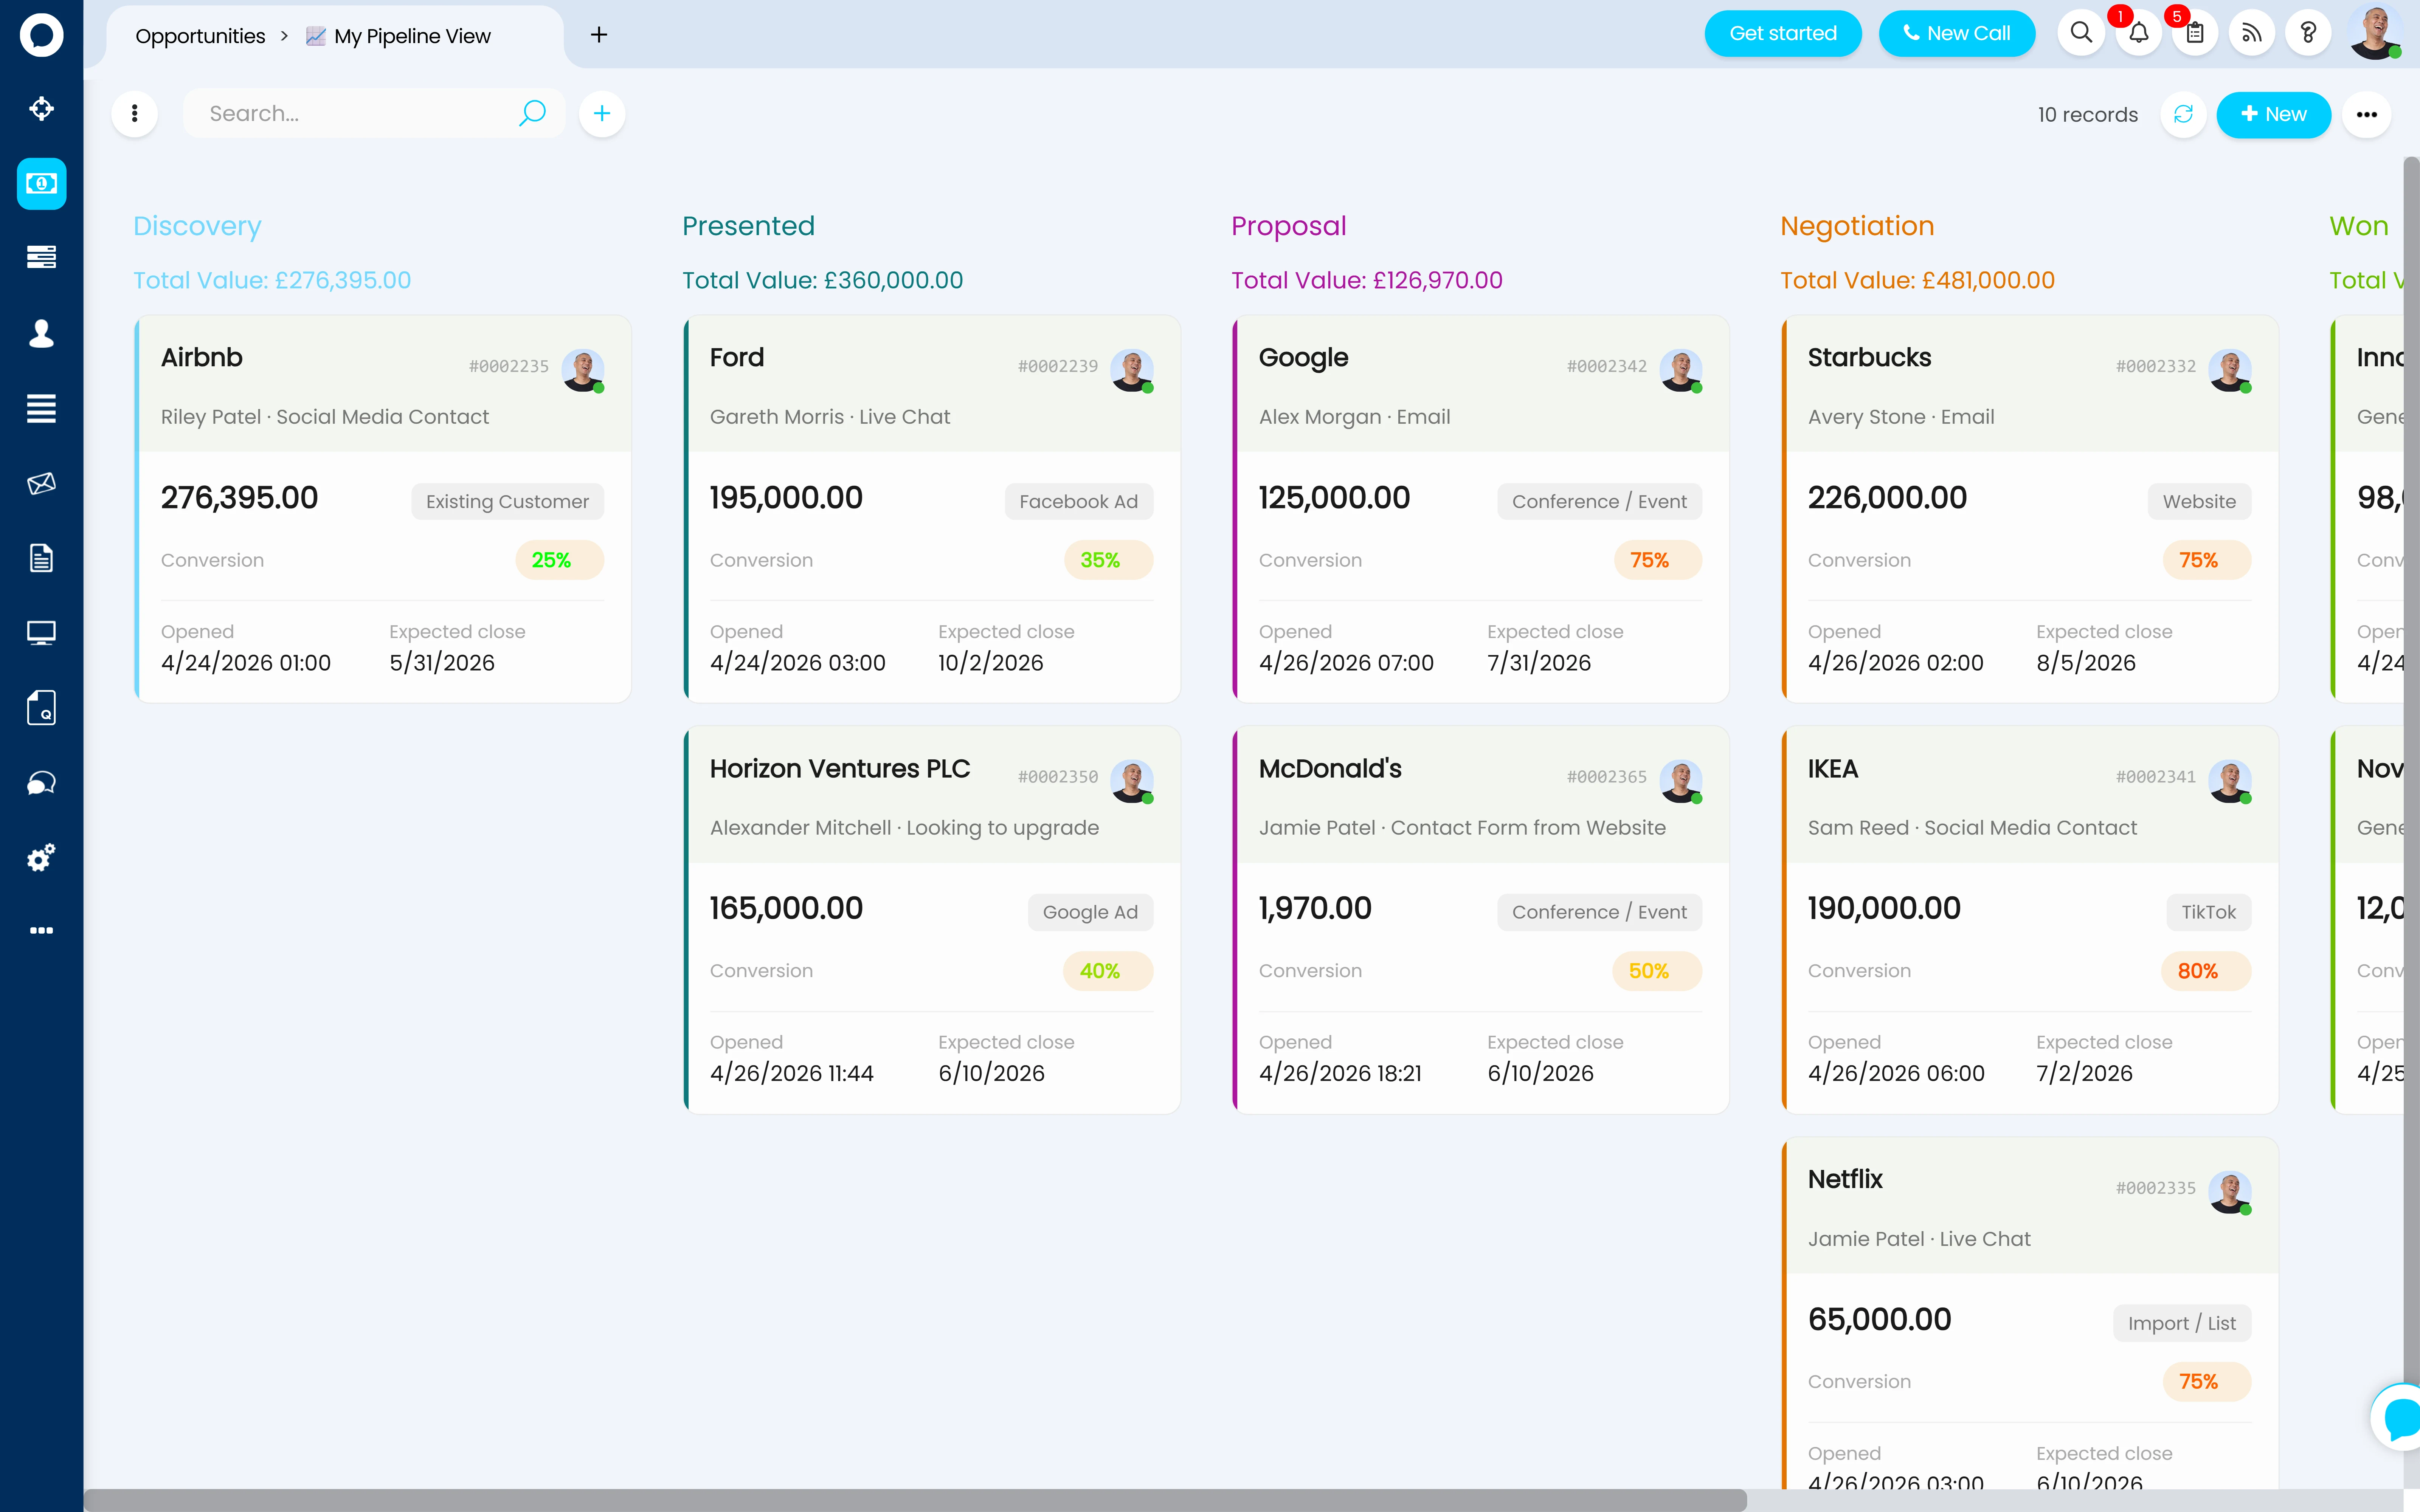Open the user profile avatar in top bar
The image size is (2420, 1512).
click(2375, 33)
